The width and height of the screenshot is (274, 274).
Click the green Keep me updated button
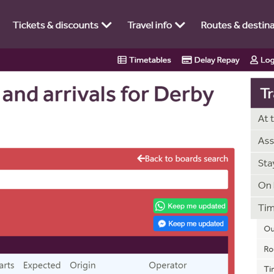click(x=190, y=206)
